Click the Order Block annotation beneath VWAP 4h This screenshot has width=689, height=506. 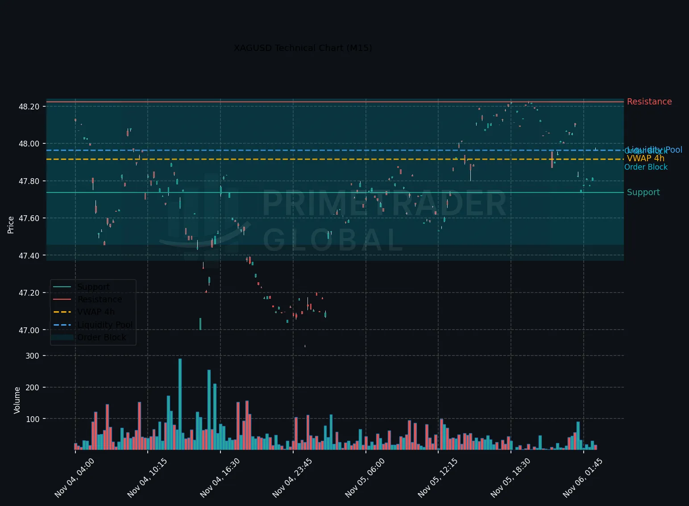(646, 167)
